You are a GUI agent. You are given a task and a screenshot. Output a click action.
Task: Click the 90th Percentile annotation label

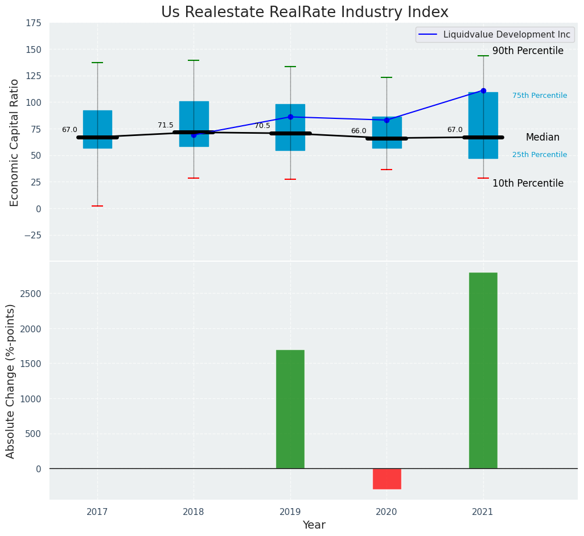(528, 51)
